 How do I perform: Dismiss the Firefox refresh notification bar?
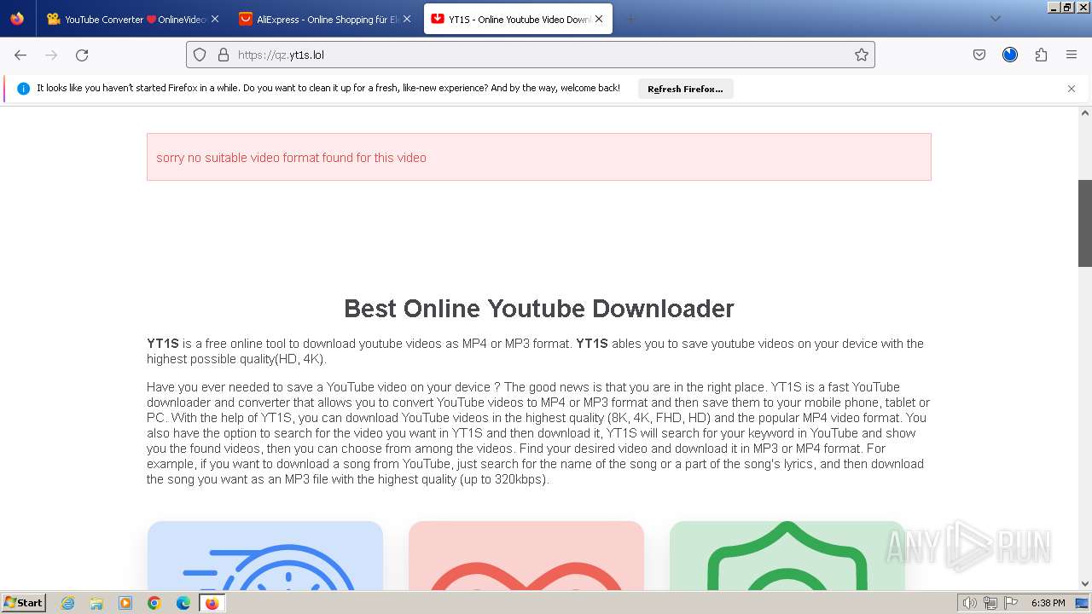[x=1072, y=89]
